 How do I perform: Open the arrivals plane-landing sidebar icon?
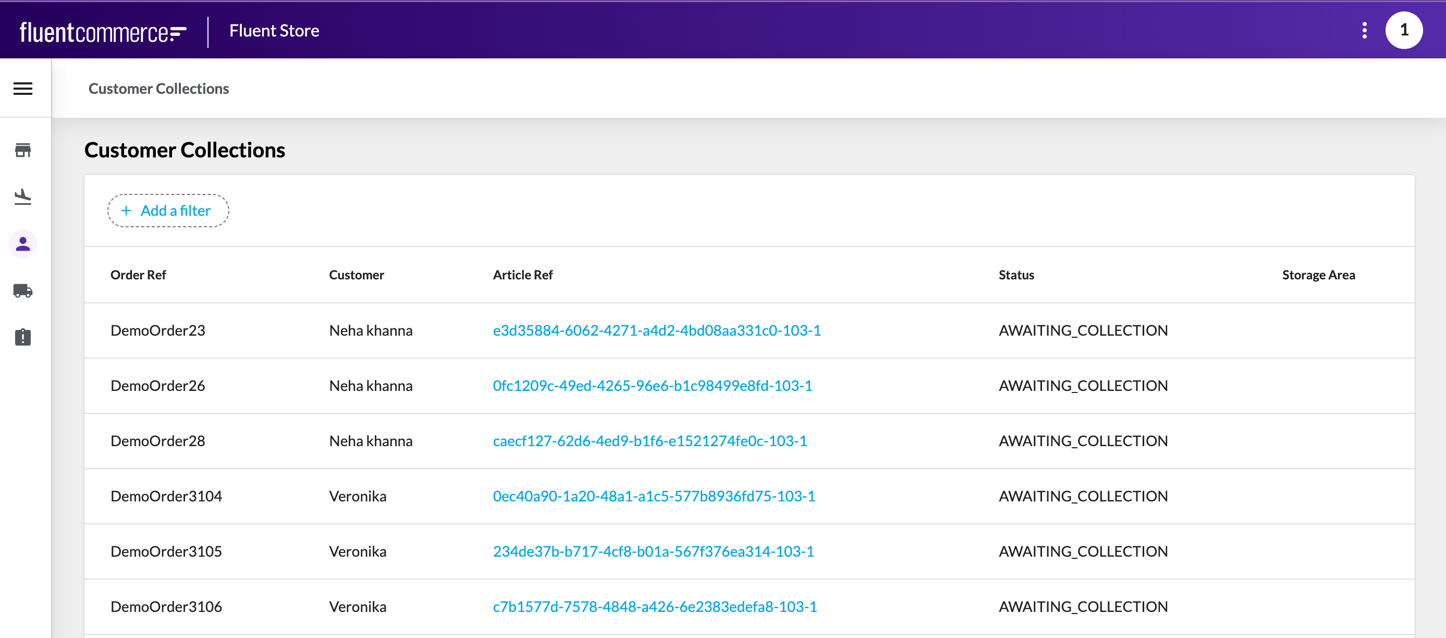[x=23, y=197]
